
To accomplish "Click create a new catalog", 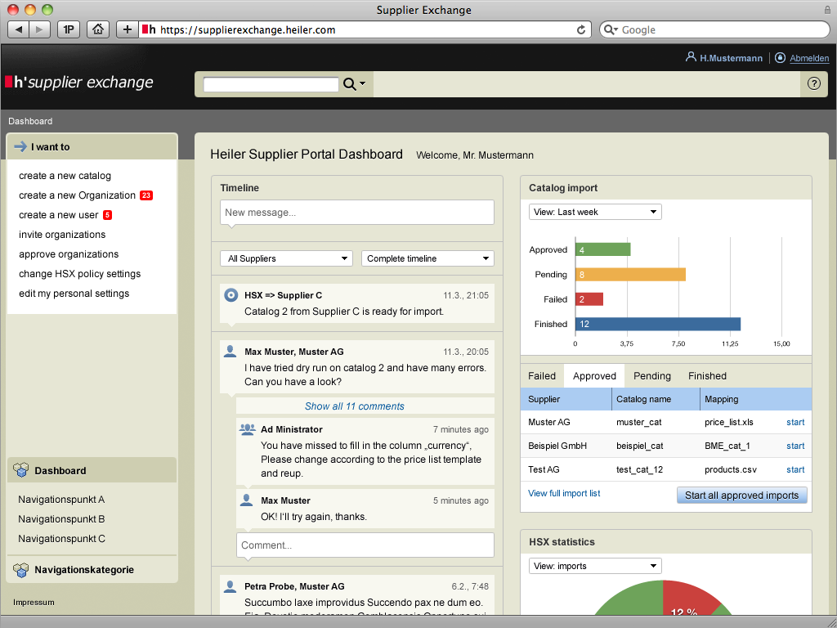I will (x=65, y=176).
